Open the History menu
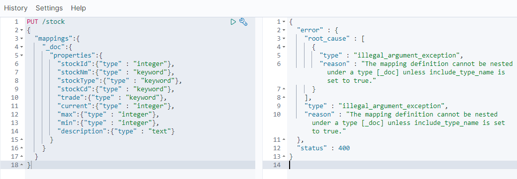The image size is (517, 179). 16,8
